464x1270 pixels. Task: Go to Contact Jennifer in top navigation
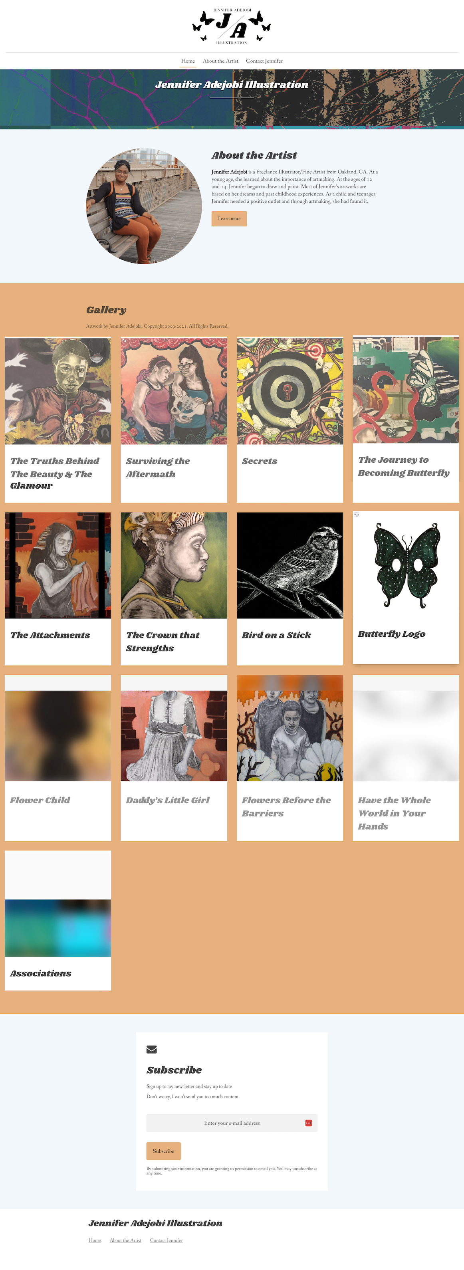click(x=264, y=61)
